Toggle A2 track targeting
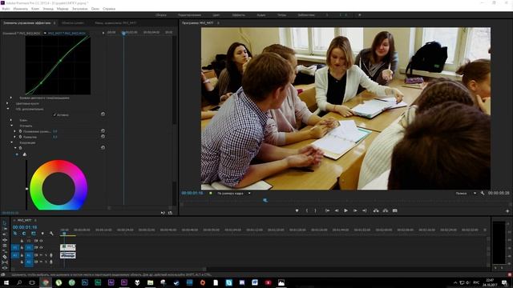The image size is (513, 288). tap(29, 262)
